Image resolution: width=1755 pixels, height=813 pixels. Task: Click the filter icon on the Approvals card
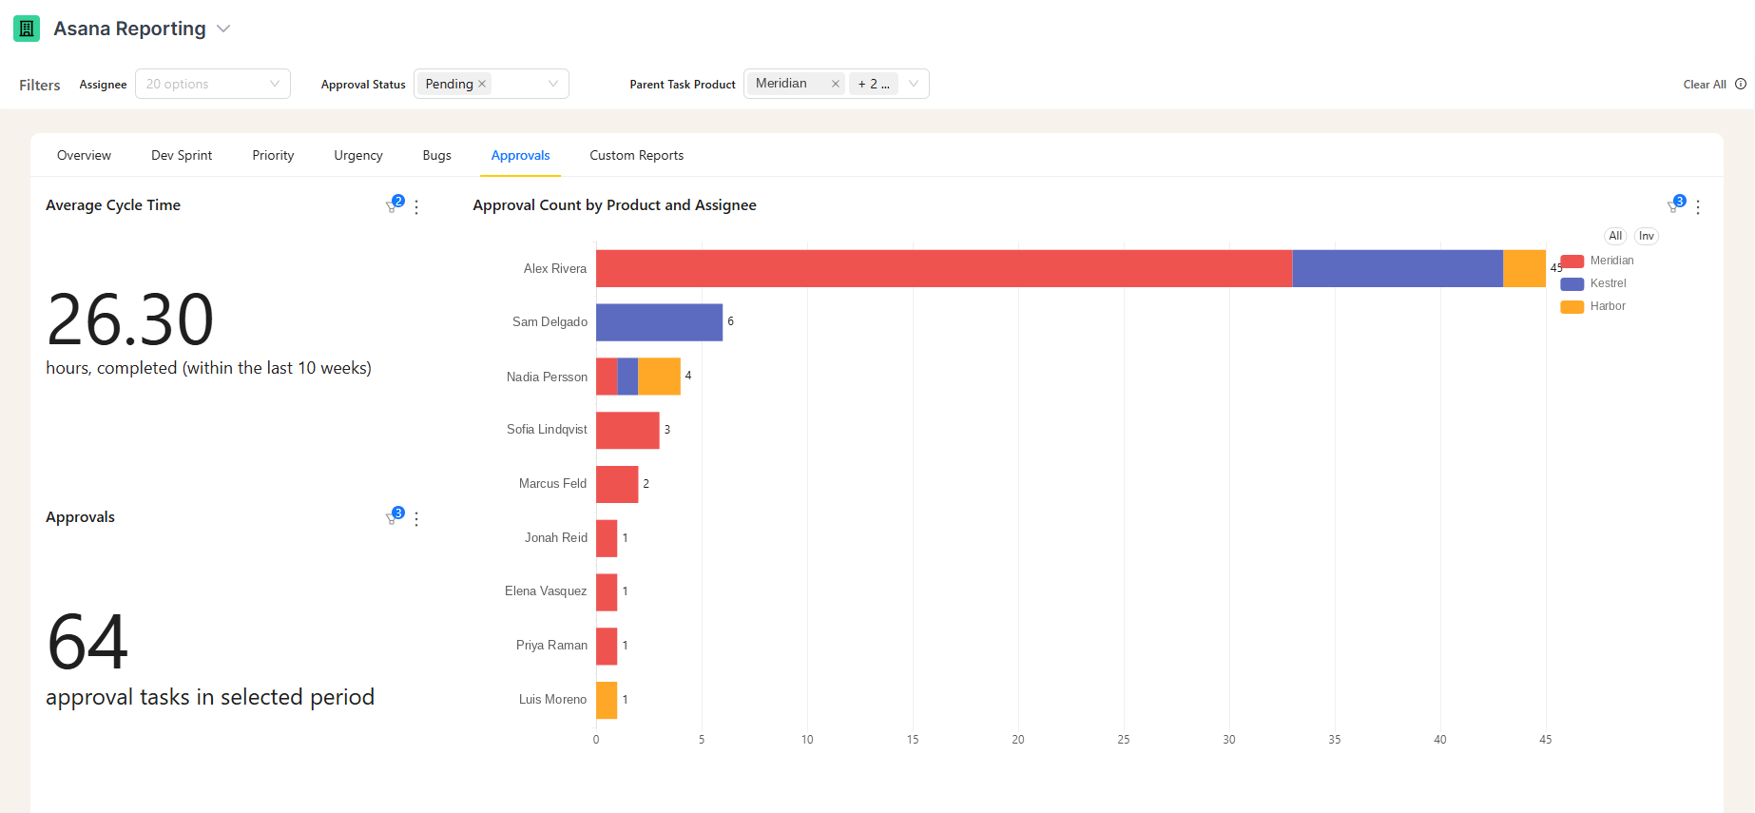pos(393,517)
